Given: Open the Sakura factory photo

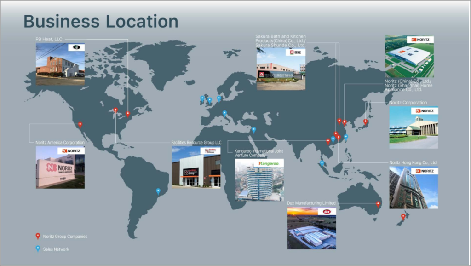Looking at the screenshot, I should (281, 69).
